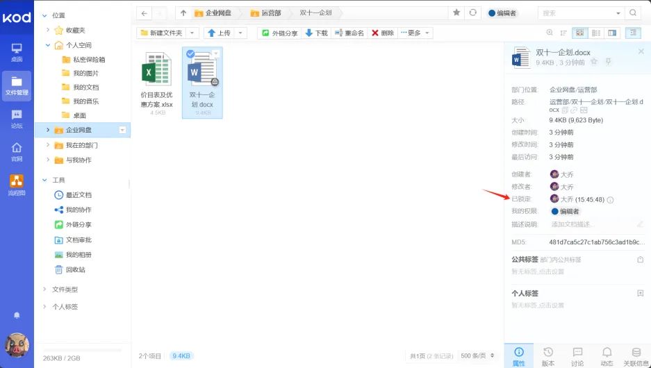Viewport: 651px width, 368px height.
Task: Favorite 双十一企划.docx via panel star icon
Action: click(594, 62)
